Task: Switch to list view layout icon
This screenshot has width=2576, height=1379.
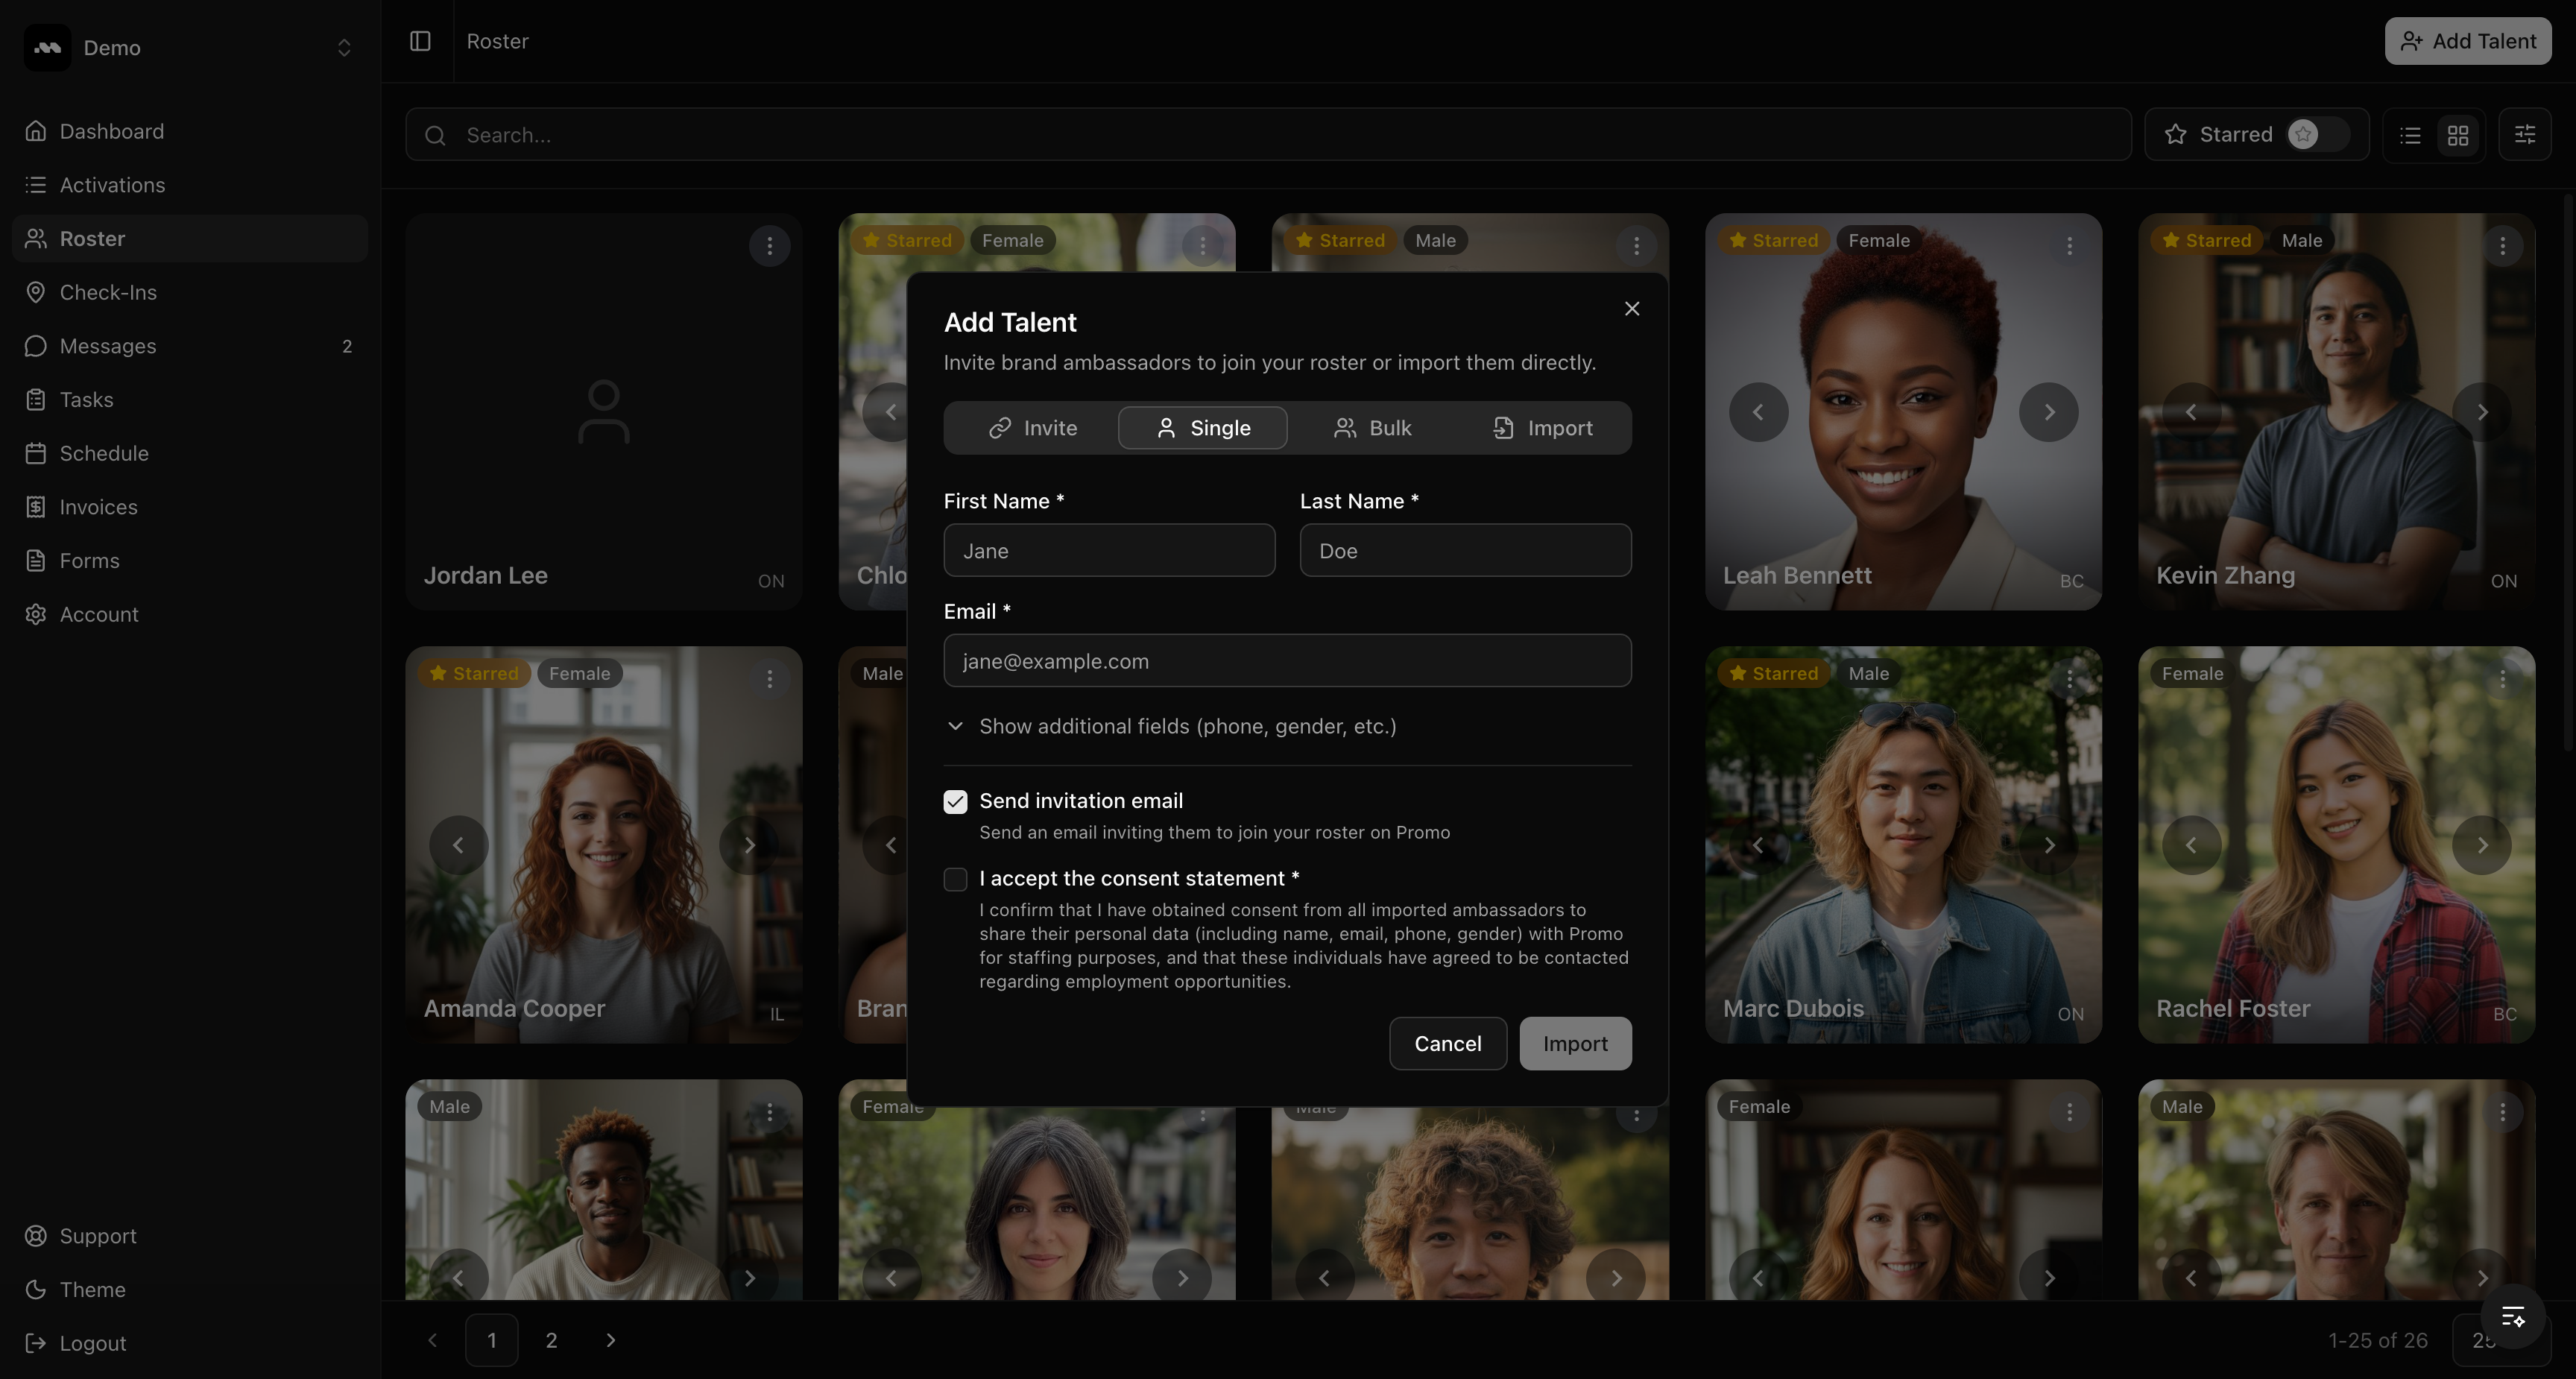Action: [2410, 135]
